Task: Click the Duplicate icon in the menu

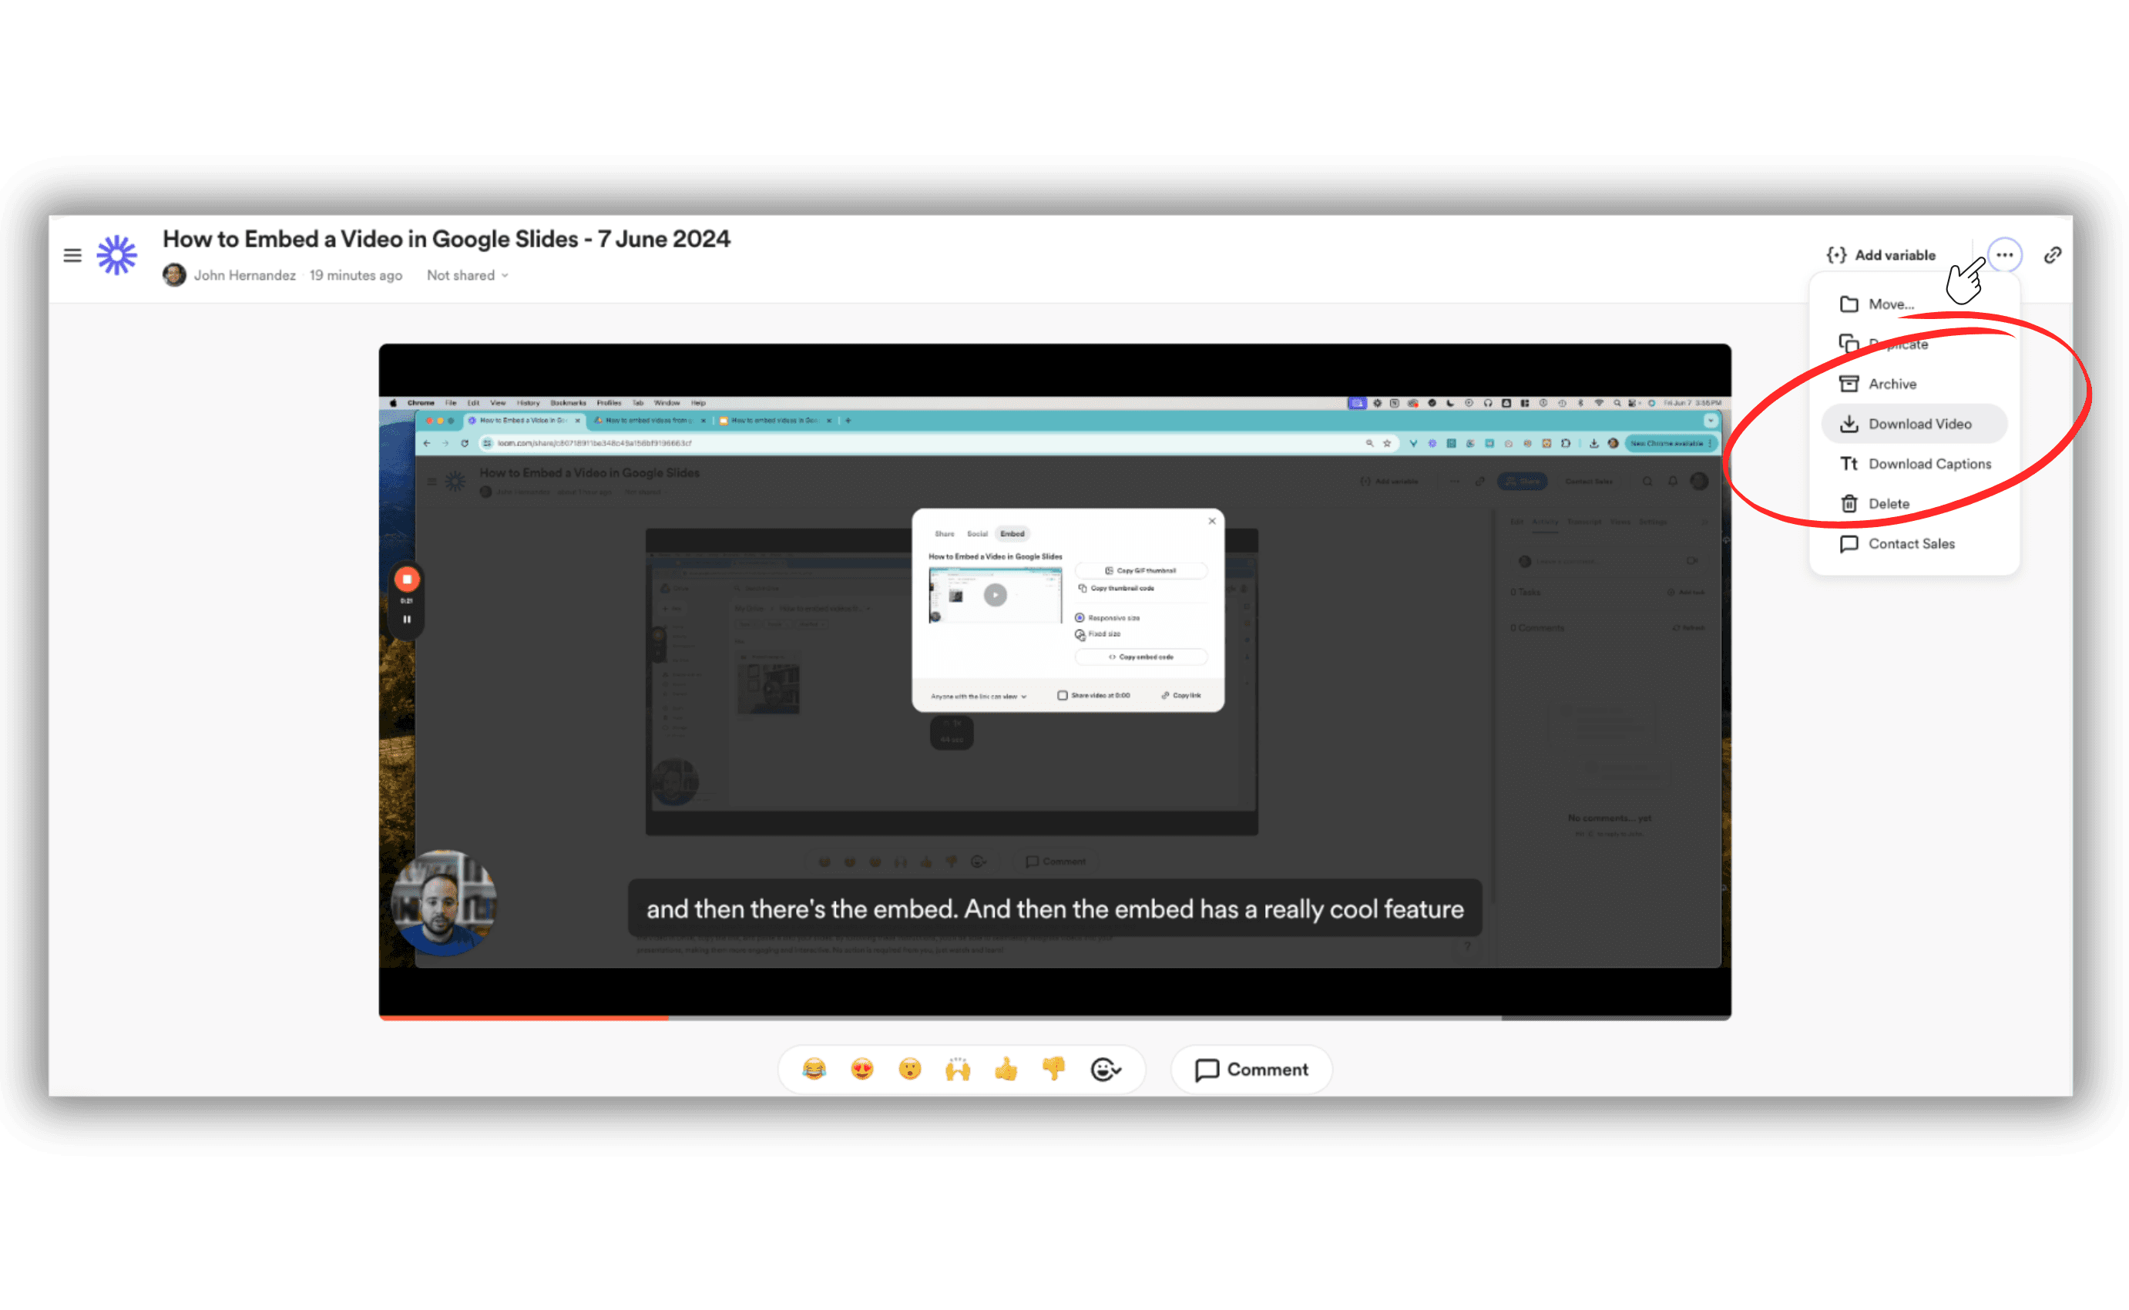Action: click(x=1850, y=343)
